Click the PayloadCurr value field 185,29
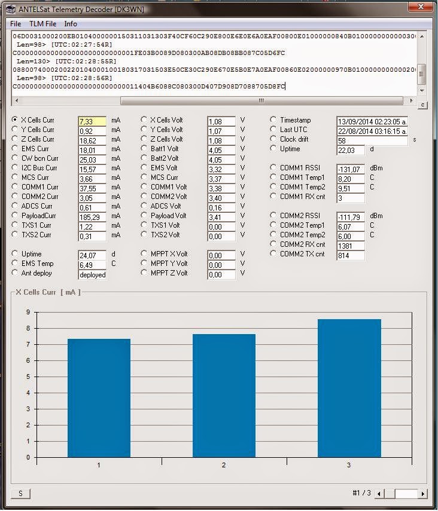438x511 pixels. pos(92,218)
